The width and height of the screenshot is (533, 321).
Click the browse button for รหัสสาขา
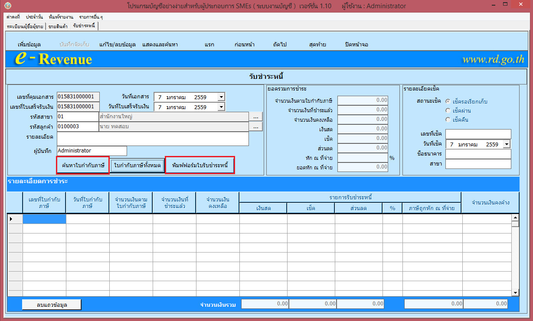pos(256,117)
